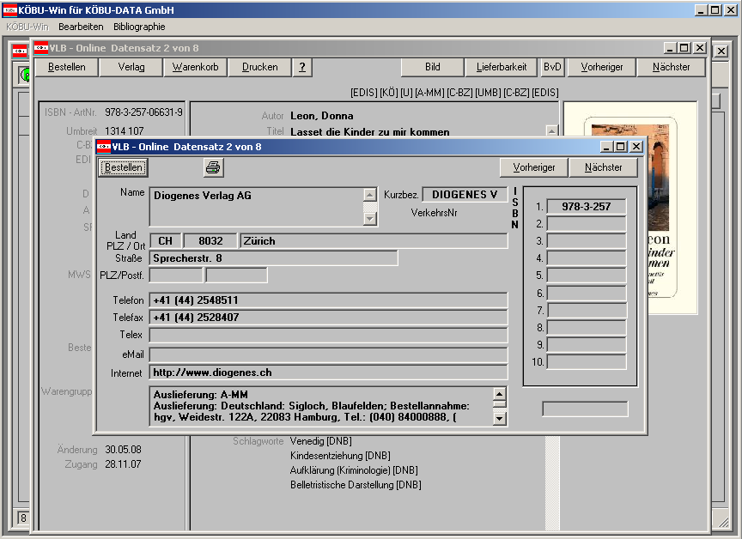Image resolution: width=742 pixels, height=539 pixels.
Task: Click the empty ISBN field number 5
Action: 587,276
